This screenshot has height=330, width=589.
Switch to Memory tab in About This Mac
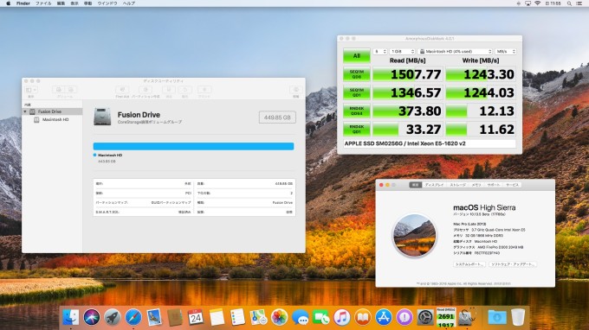coord(476,185)
